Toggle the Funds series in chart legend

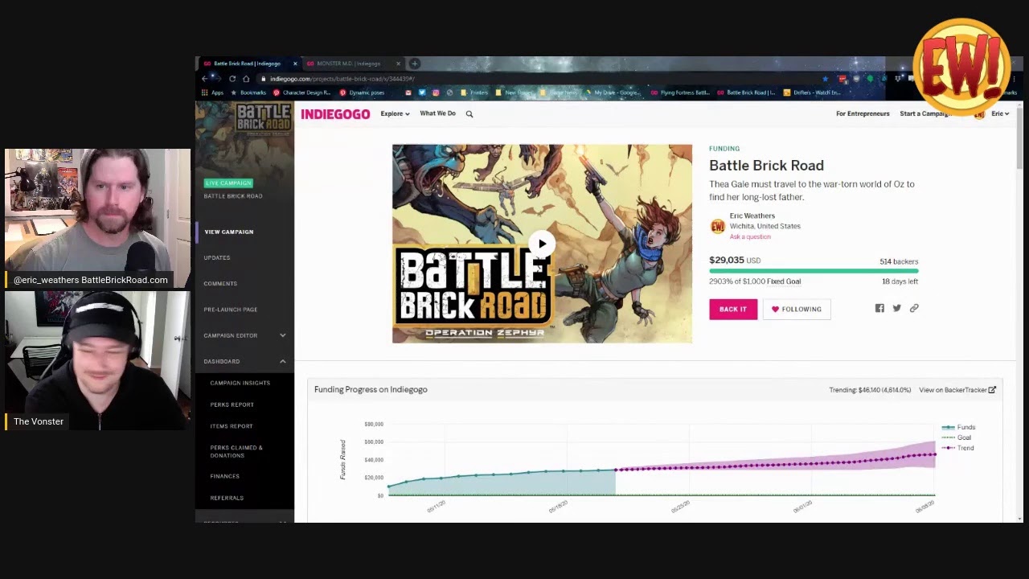tap(959, 428)
